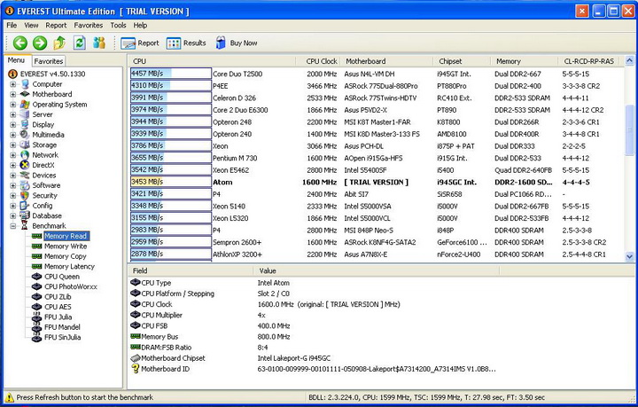Collapse the Benchmark tree node

pyautogui.click(x=13, y=226)
